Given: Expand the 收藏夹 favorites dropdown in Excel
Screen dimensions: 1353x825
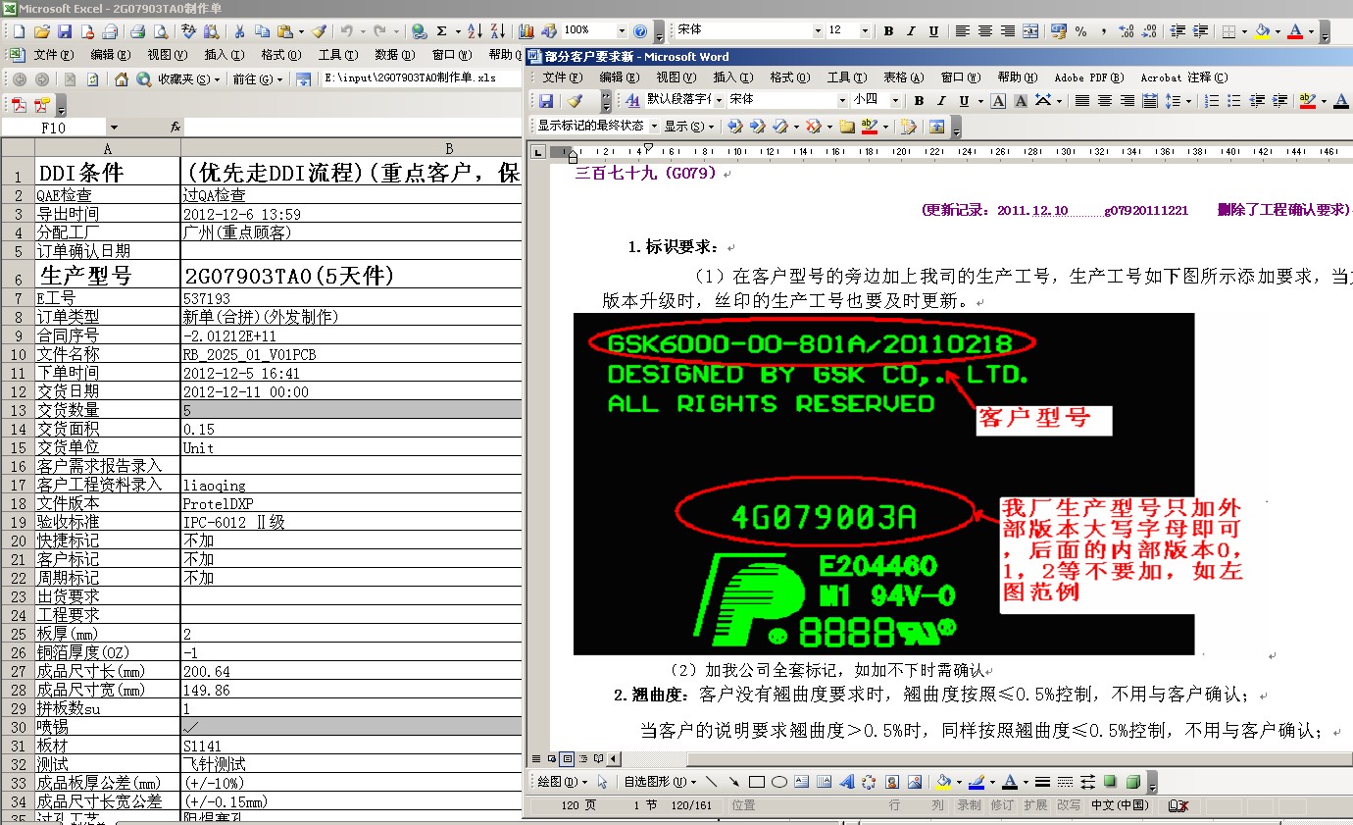Looking at the screenshot, I should (x=188, y=79).
